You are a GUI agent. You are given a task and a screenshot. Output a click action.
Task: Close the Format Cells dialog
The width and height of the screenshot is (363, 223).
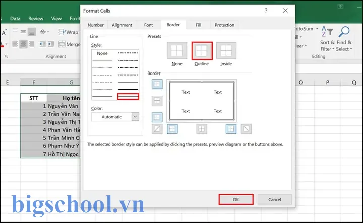click(x=285, y=11)
